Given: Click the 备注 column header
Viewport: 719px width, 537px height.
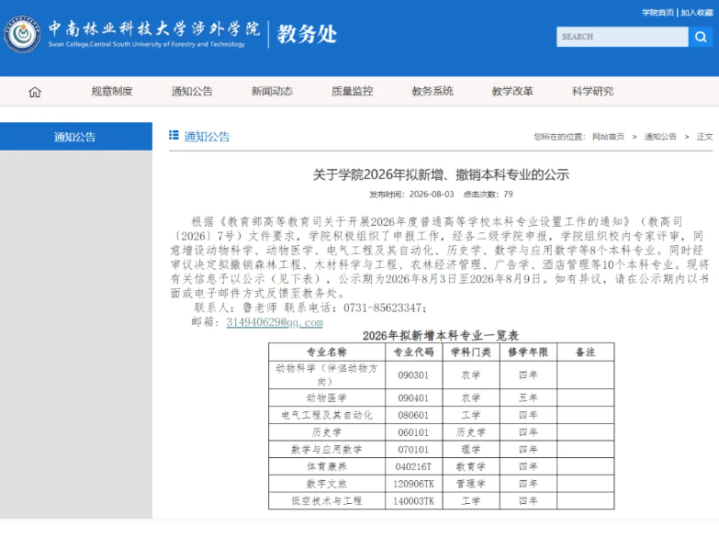Looking at the screenshot, I should (585, 352).
